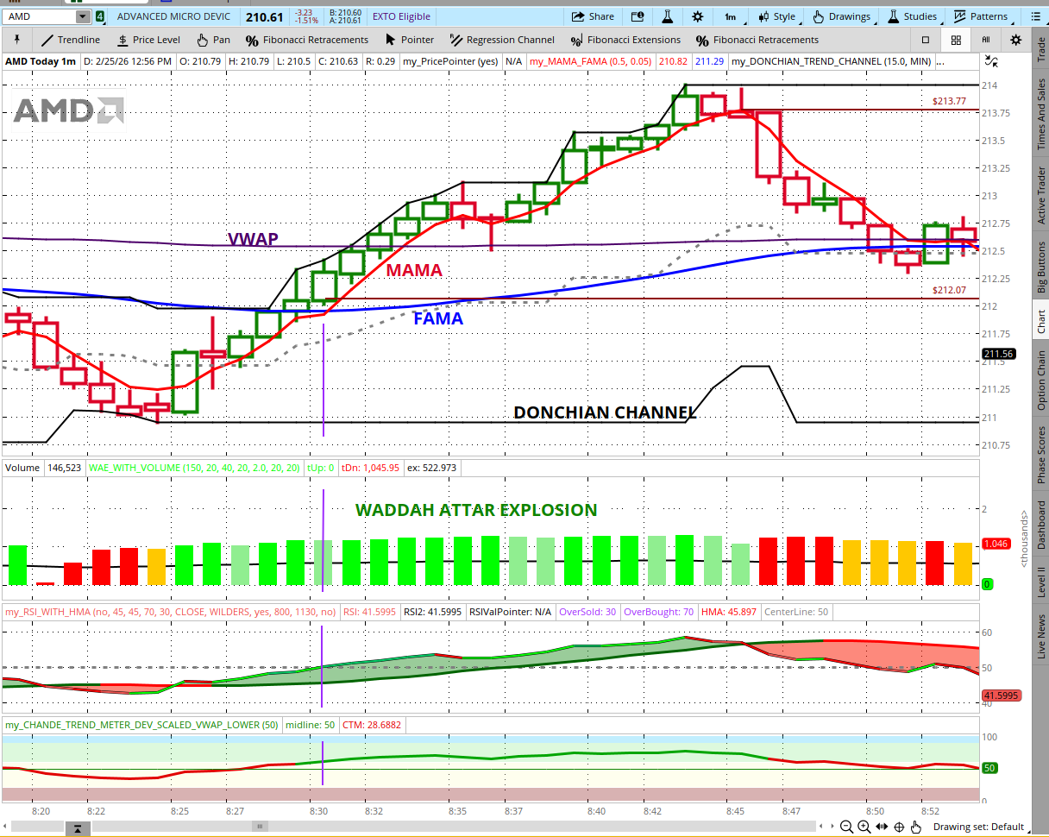Open the Option Chain side tab
Screen dimensions: 1049x837
1041,381
